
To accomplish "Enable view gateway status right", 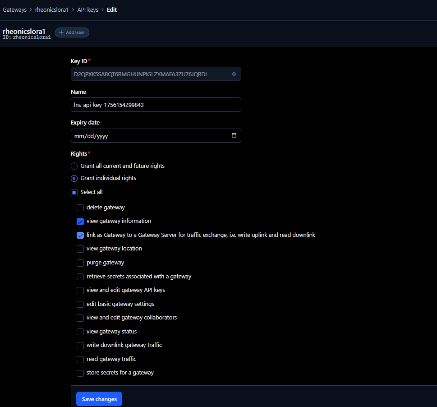I will pyautogui.click(x=80, y=332).
